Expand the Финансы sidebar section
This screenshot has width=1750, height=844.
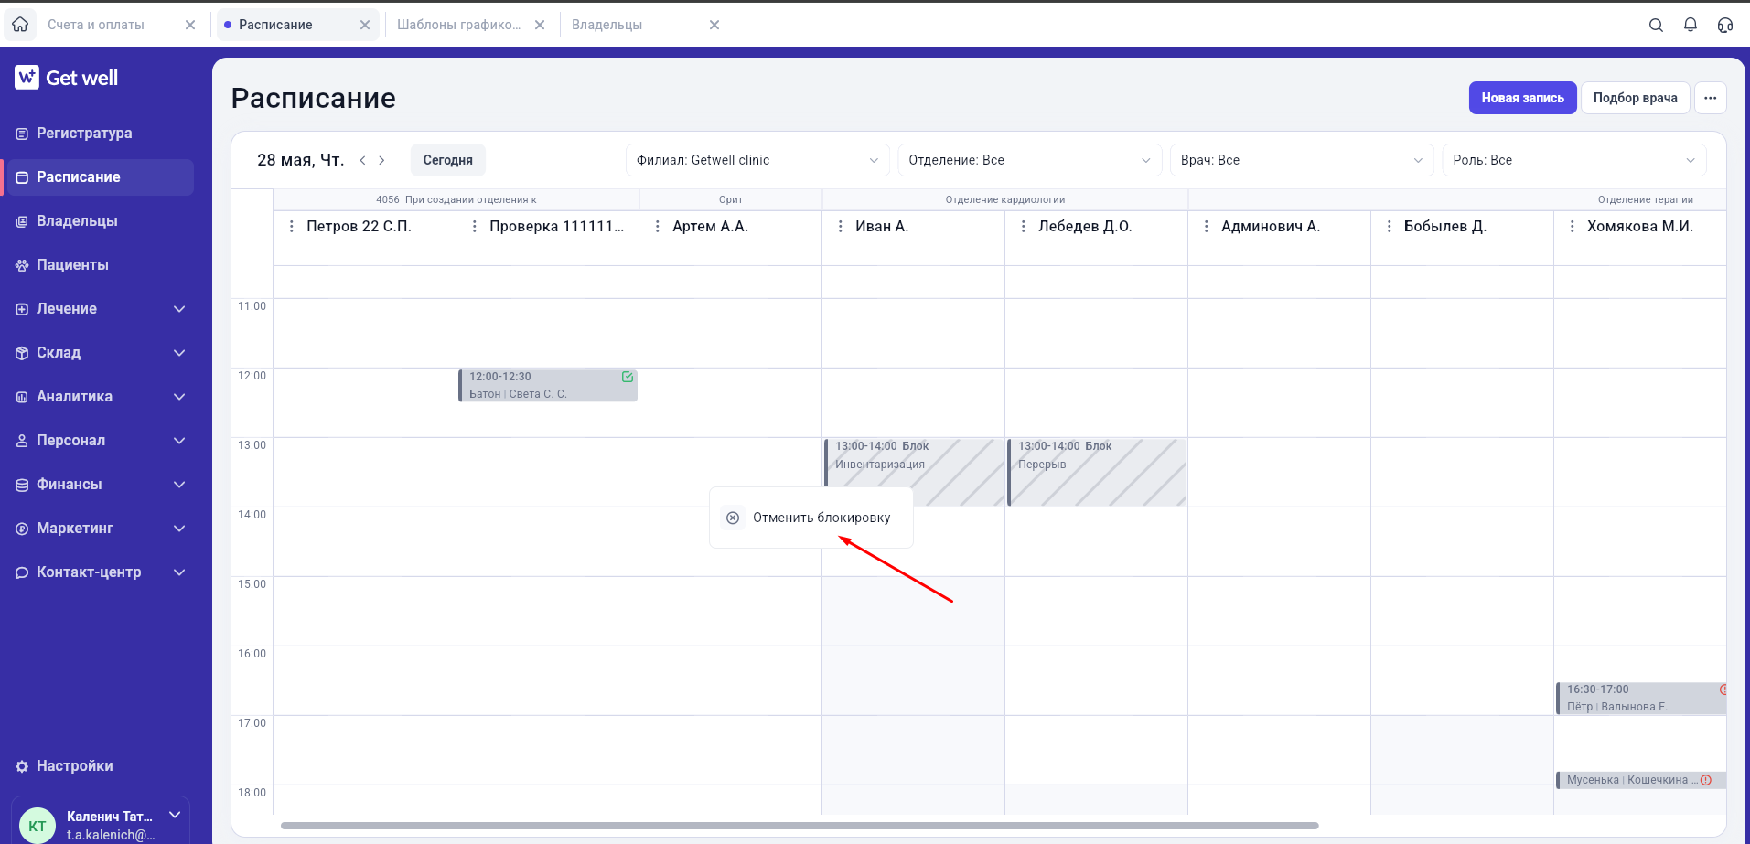click(x=179, y=485)
